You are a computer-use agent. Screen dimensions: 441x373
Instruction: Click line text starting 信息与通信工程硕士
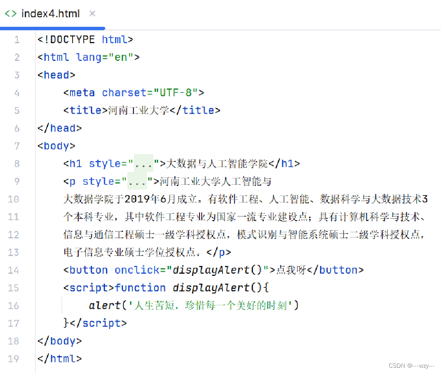click(244, 234)
